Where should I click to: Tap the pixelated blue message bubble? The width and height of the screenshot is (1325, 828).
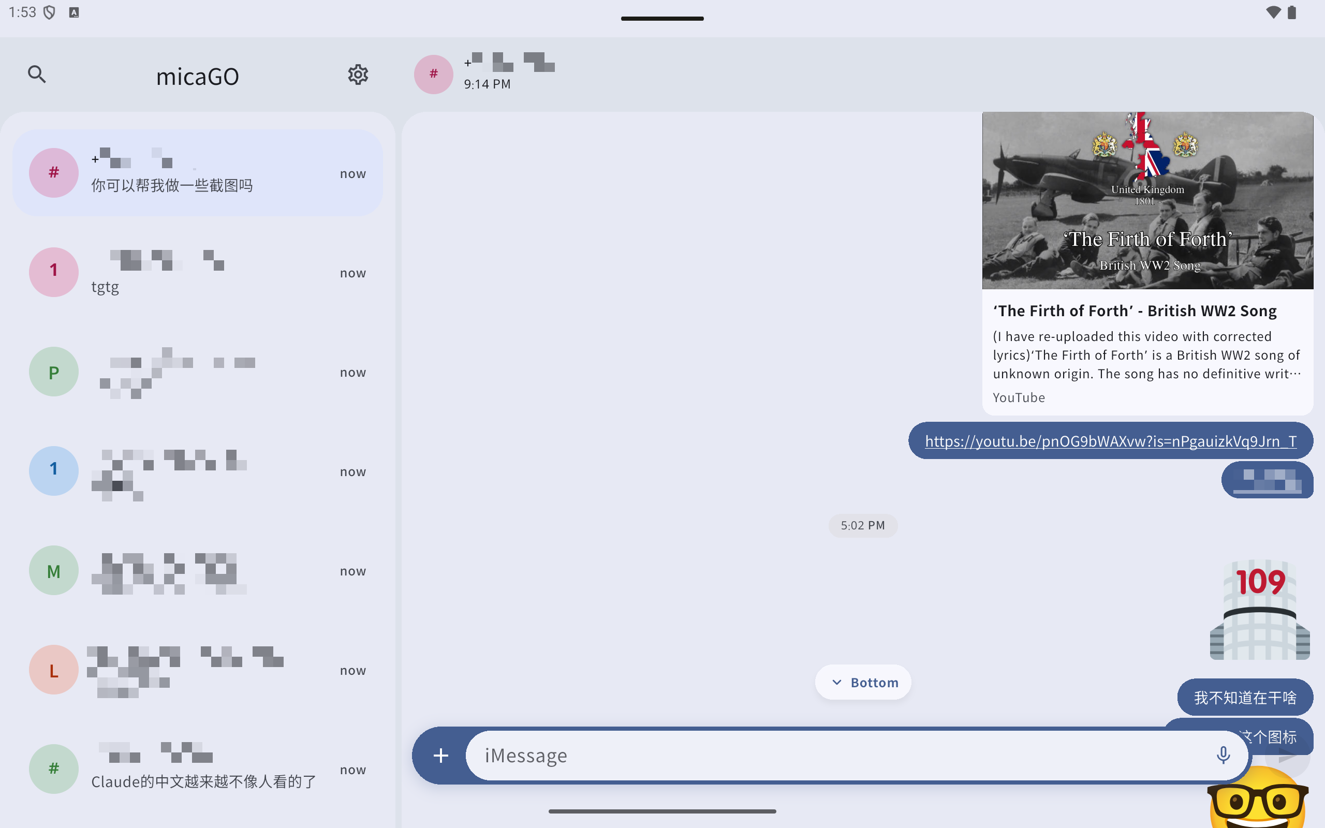pyautogui.click(x=1267, y=480)
